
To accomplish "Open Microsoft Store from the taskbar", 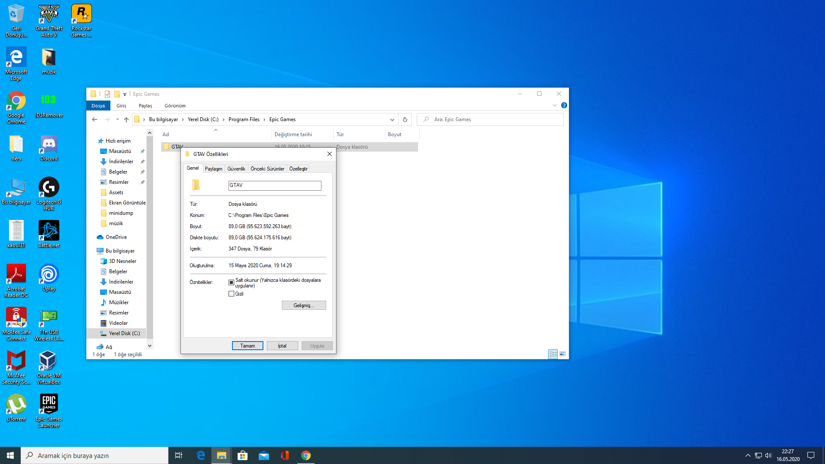I will click(243, 455).
